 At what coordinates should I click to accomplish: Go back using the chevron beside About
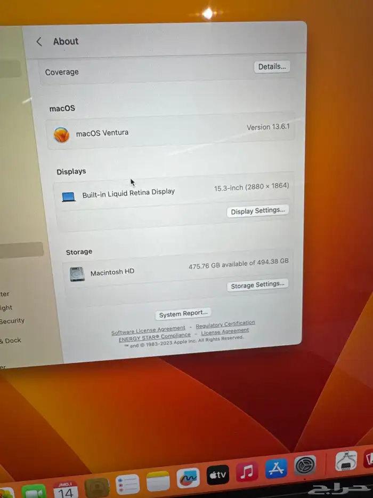coord(39,41)
